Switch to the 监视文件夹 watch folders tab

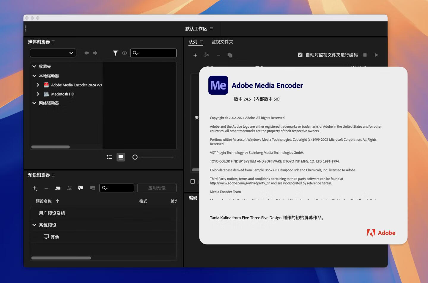point(222,42)
